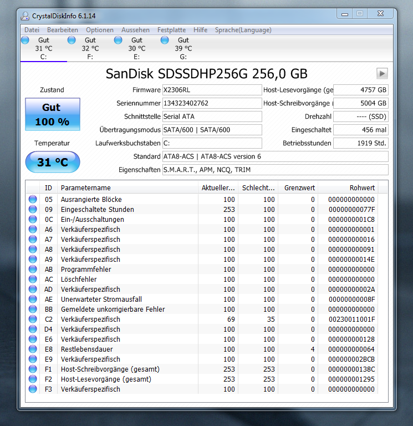This screenshot has height=426, width=413.
Task: Click the Gut 100 % health status button
Action: tap(53, 114)
